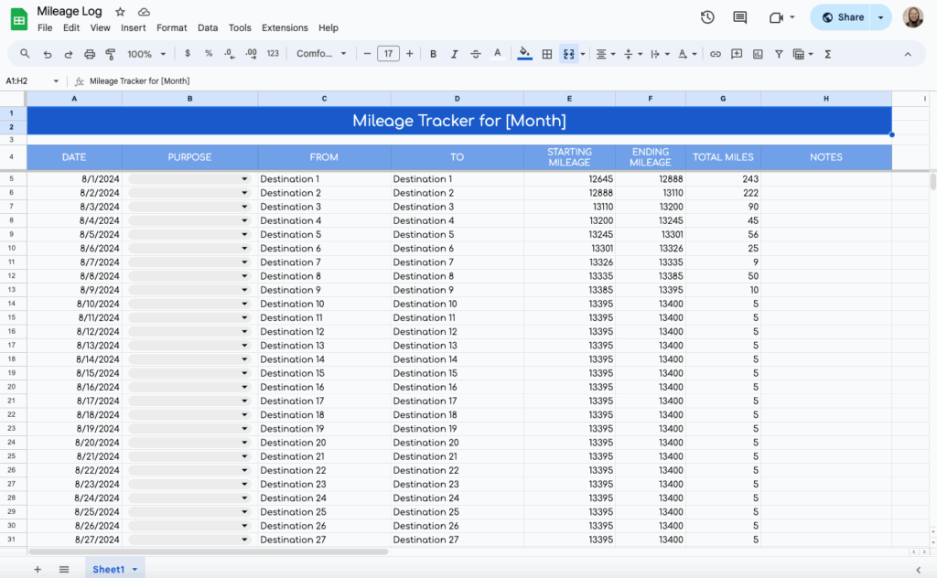Click the print icon
This screenshot has height=578, width=937.
point(89,54)
